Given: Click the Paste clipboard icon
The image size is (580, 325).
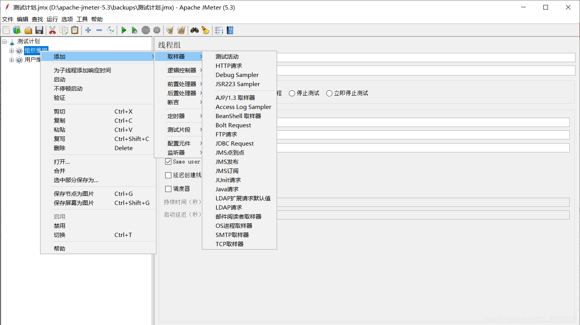Looking at the screenshot, I should [75, 30].
